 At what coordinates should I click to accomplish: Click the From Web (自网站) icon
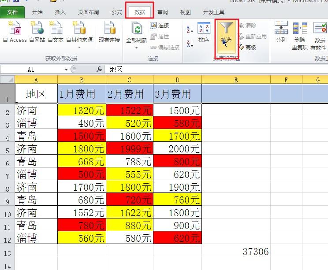[37, 31]
